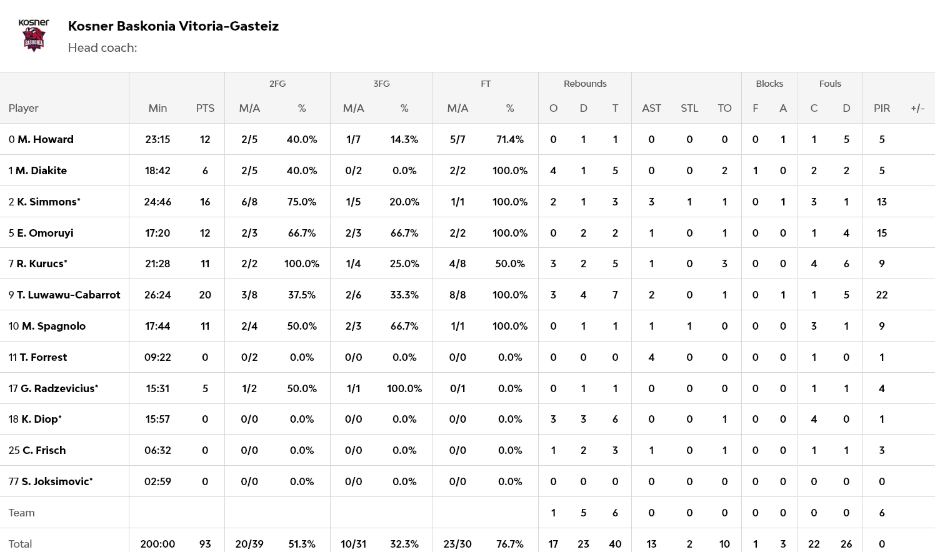Open G. Radzevicius player page

pos(58,388)
